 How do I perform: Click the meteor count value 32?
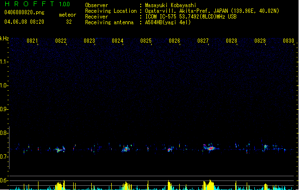[x=69, y=22]
